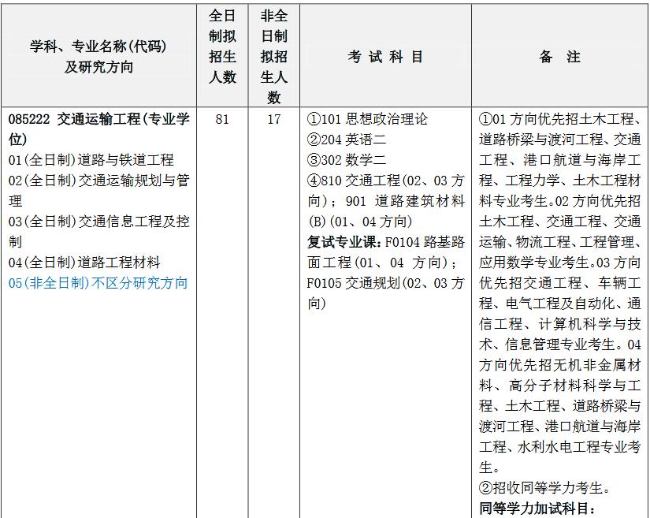The image size is (650, 518).
Task: Click the ②204 英语二 exam subject
Action: (347, 140)
